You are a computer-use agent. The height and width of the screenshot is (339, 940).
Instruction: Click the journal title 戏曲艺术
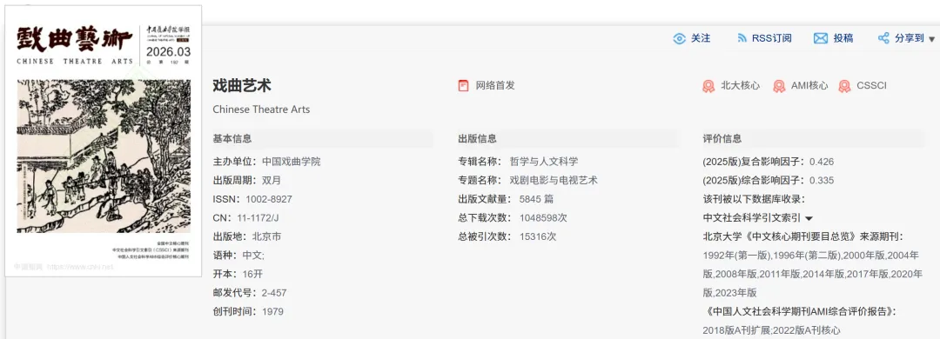point(242,86)
